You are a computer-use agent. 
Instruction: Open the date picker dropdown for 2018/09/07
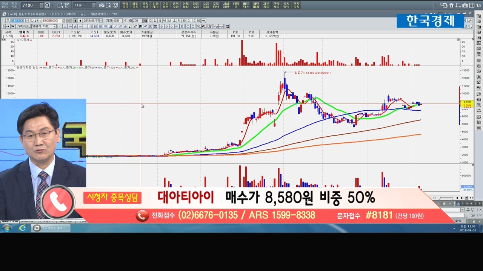pyautogui.click(x=102, y=21)
